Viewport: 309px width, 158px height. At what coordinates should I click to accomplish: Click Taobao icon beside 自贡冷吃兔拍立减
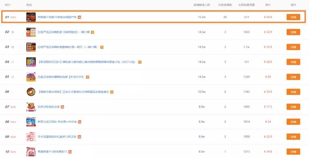click(62, 107)
